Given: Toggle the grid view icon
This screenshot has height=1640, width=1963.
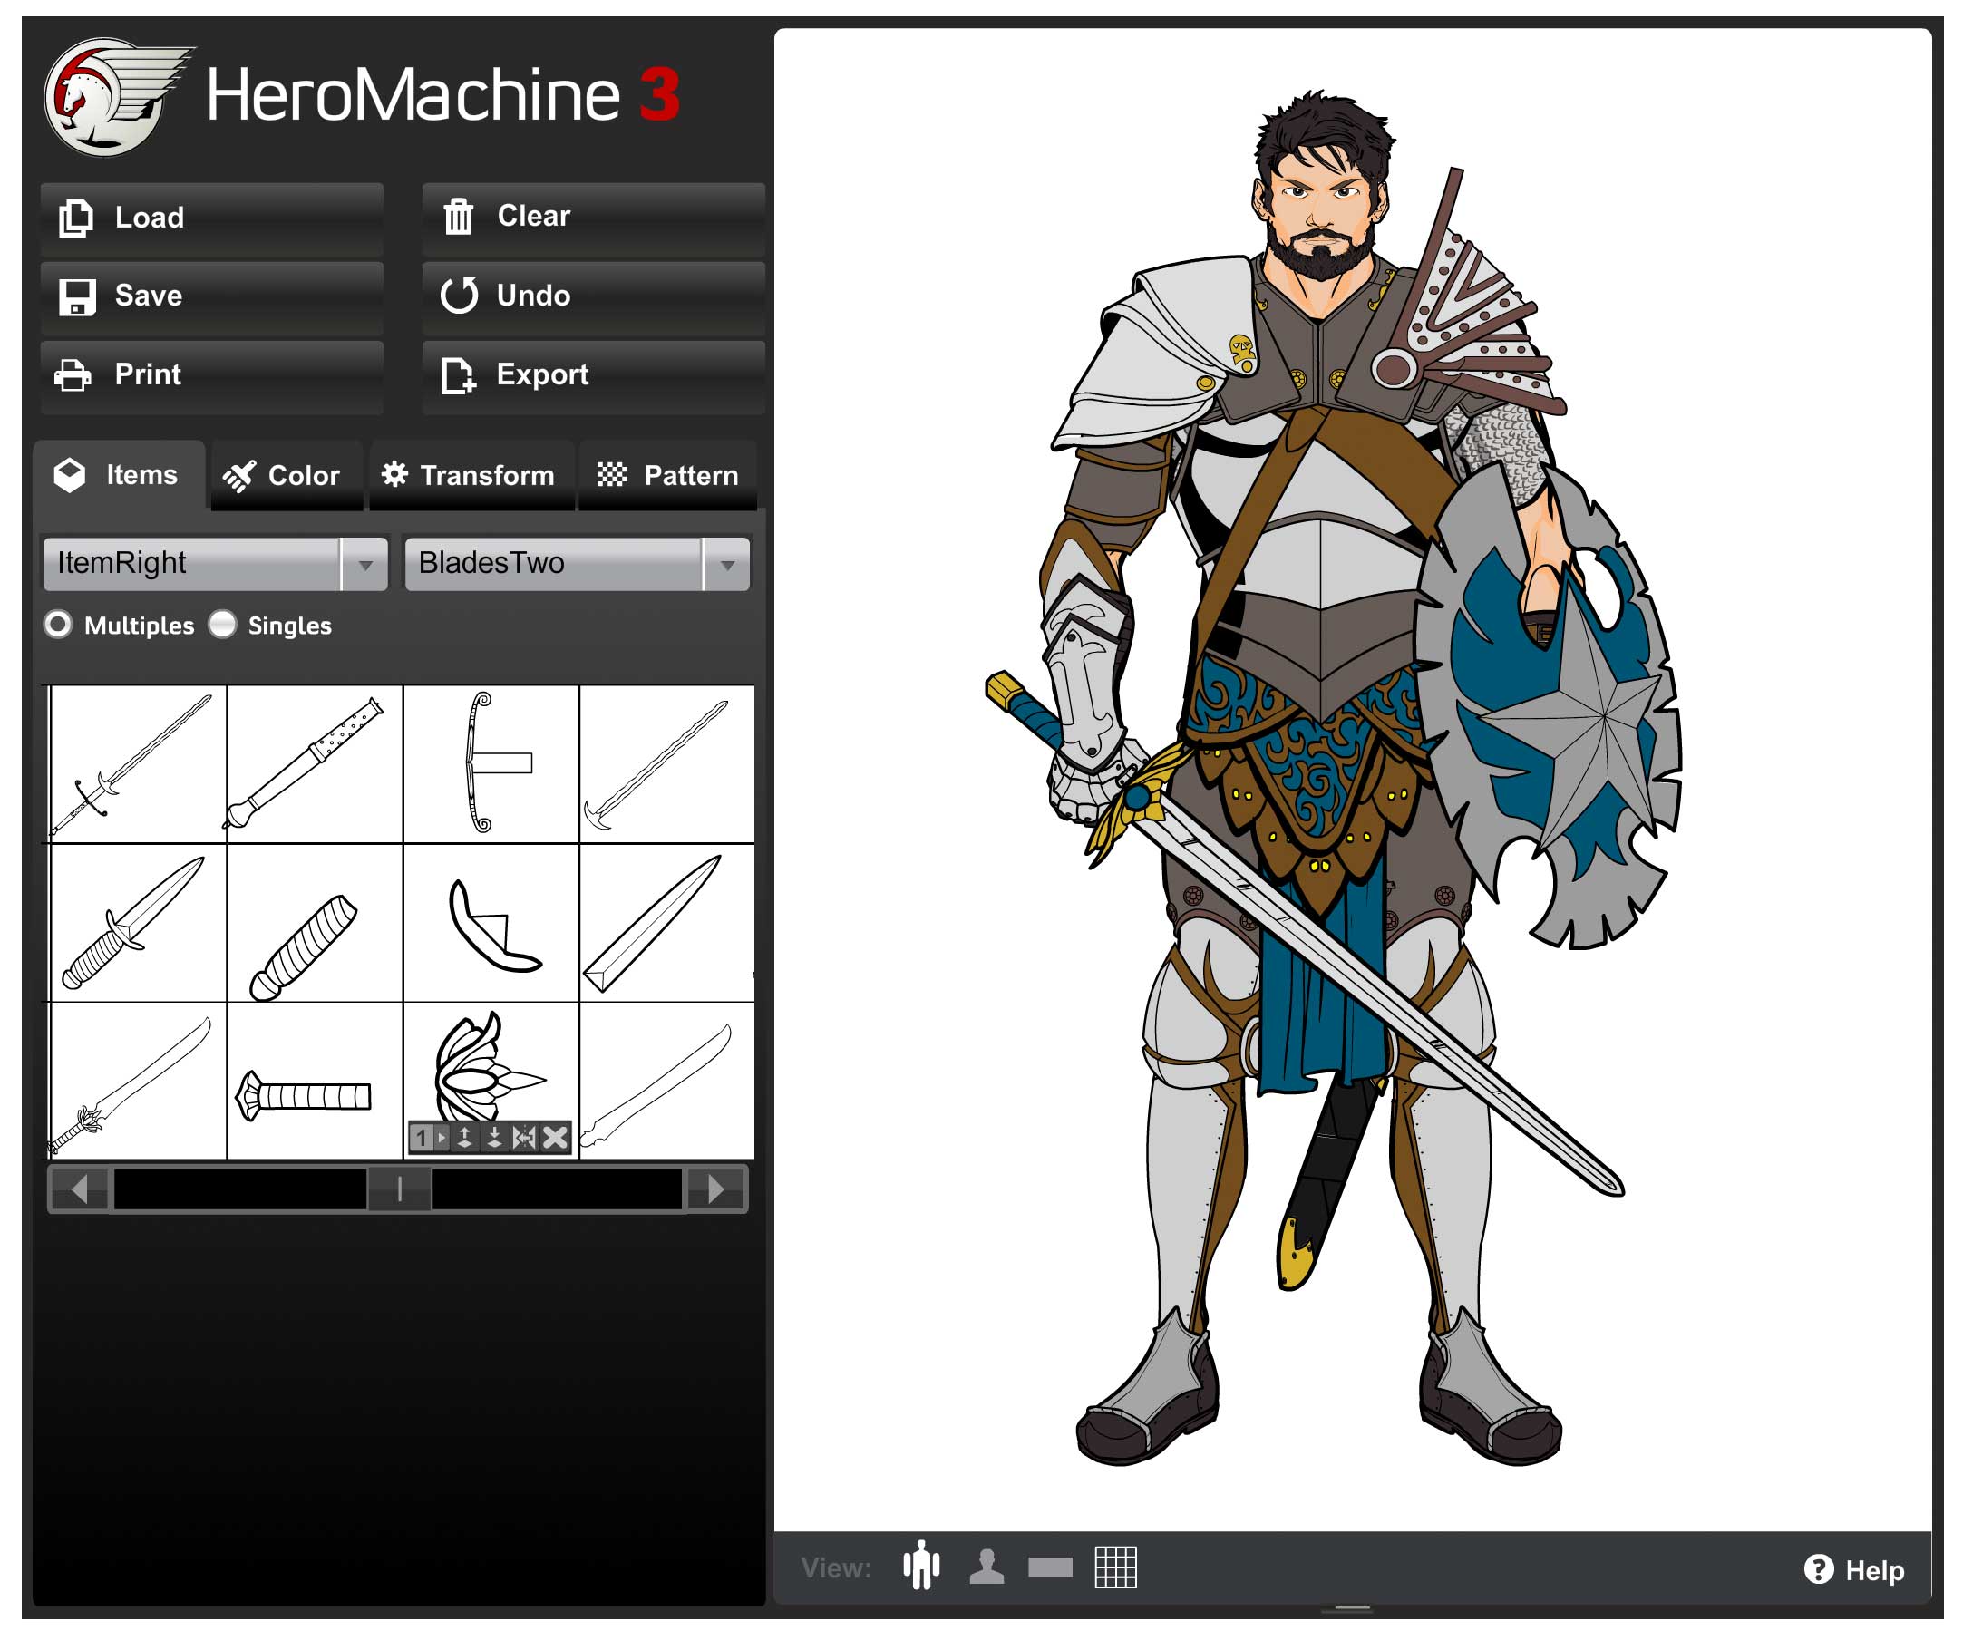Looking at the screenshot, I should tap(1115, 1567).
